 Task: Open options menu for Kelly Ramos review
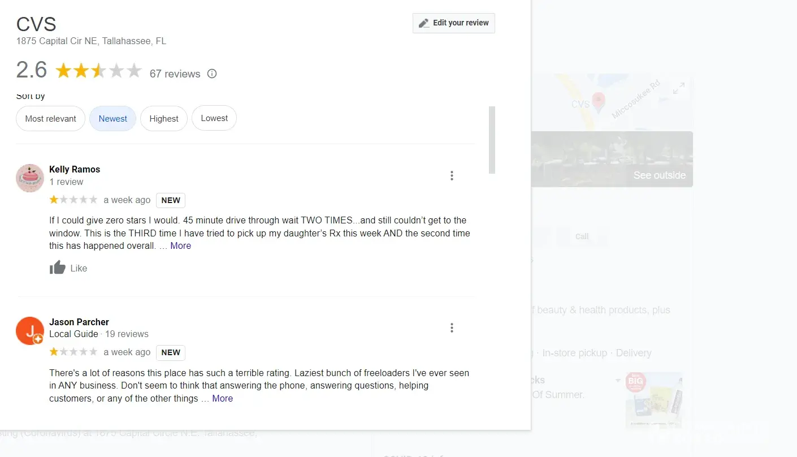click(452, 176)
